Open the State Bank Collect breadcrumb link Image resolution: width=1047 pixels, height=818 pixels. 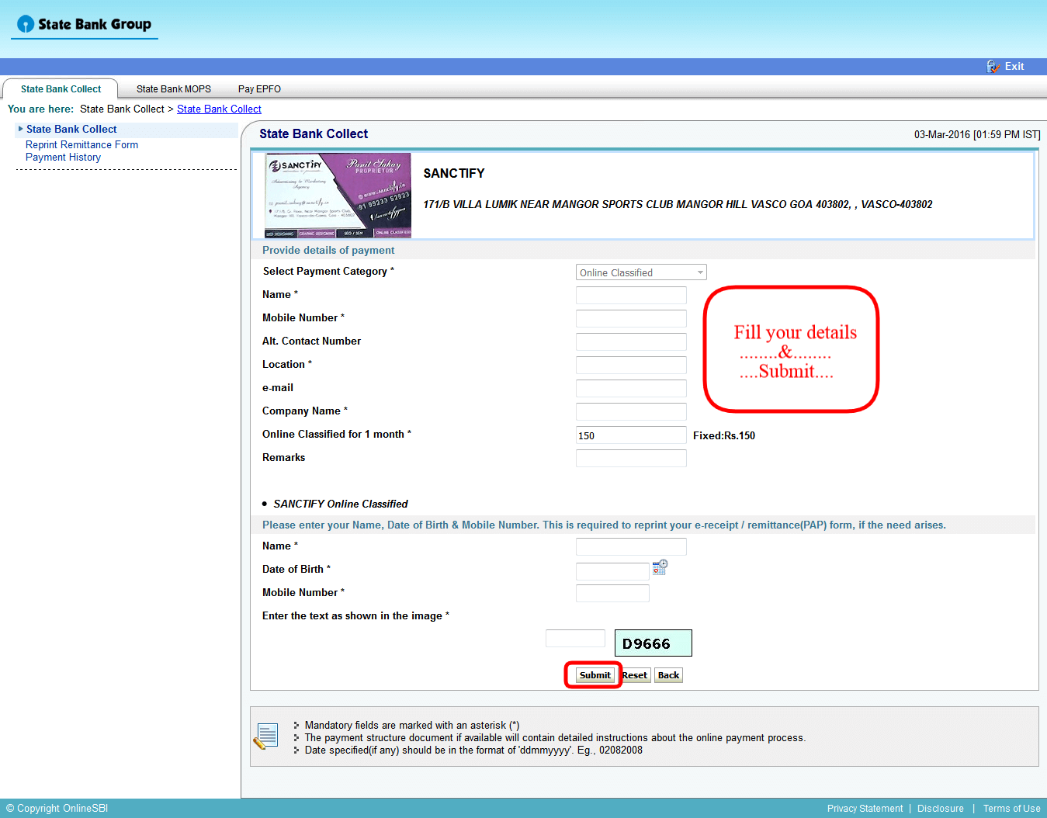(x=219, y=109)
